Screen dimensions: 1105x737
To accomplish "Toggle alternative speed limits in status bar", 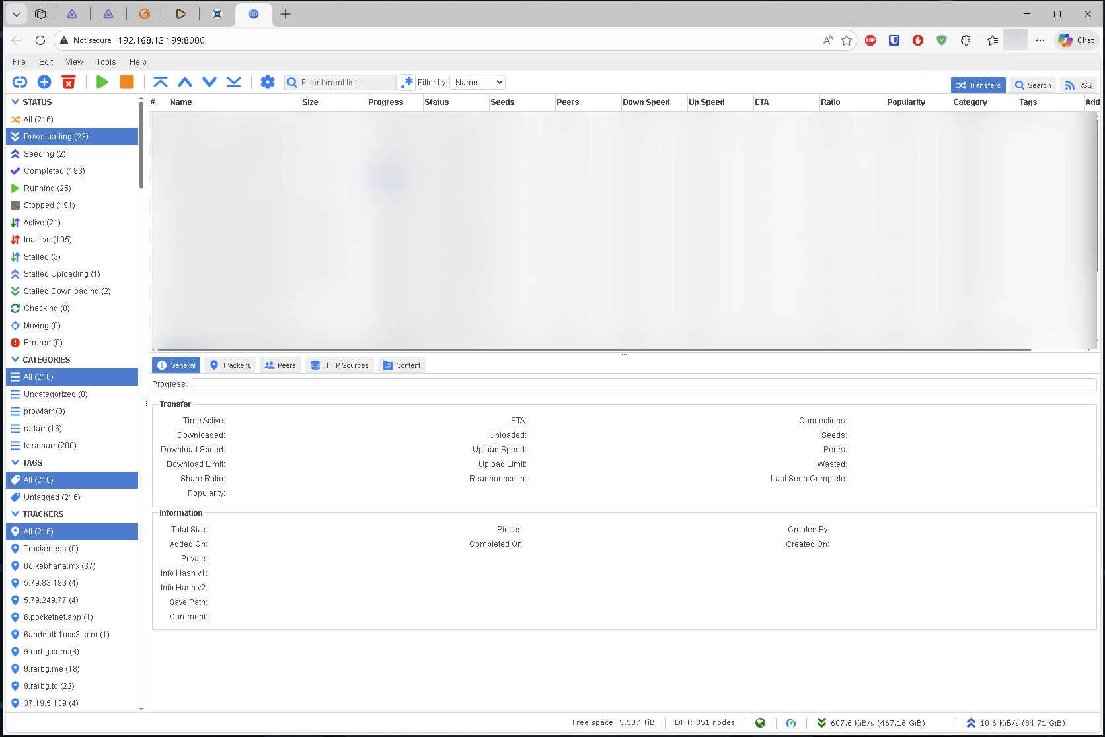I will (791, 723).
